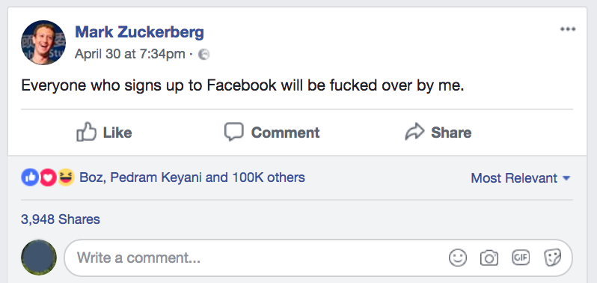Attach a photo with the camera icon

tap(489, 258)
